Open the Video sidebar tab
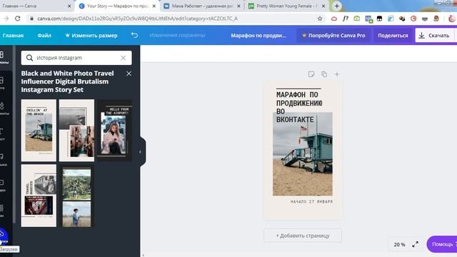Viewport: 457px width, 257px height. tap(3, 186)
